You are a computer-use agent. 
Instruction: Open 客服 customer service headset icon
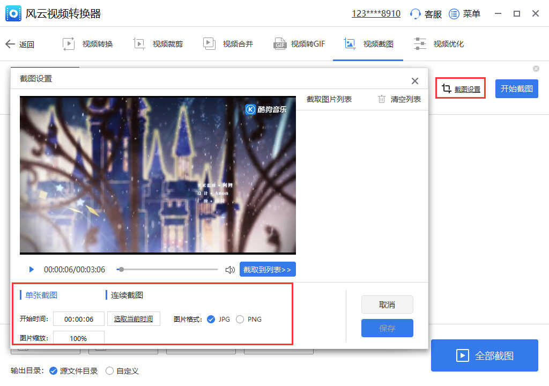(x=415, y=13)
